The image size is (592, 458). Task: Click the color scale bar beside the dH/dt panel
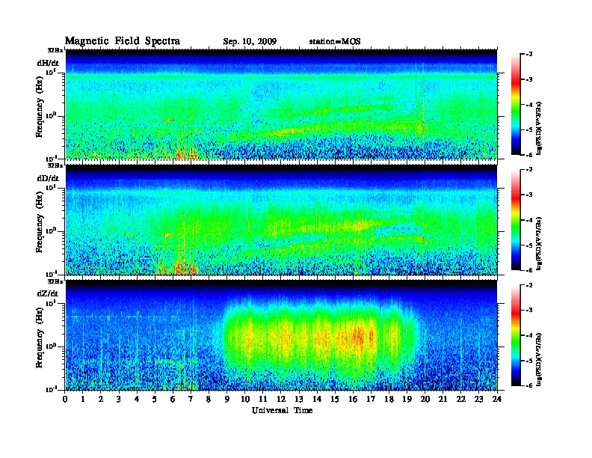coord(516,105)
